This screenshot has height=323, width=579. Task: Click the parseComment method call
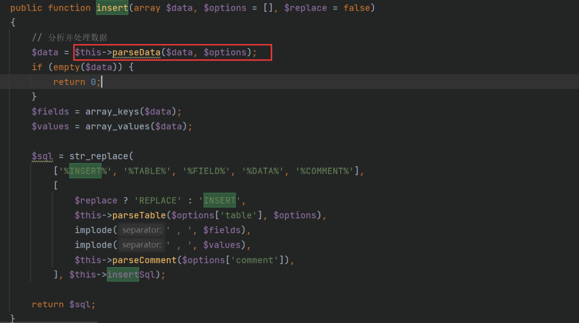coord(144,260)
